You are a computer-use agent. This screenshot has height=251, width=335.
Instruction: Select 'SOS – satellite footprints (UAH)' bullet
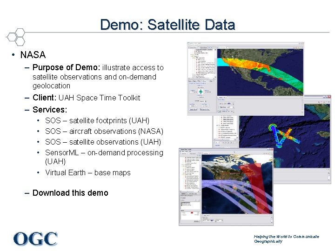pos(97,120)
